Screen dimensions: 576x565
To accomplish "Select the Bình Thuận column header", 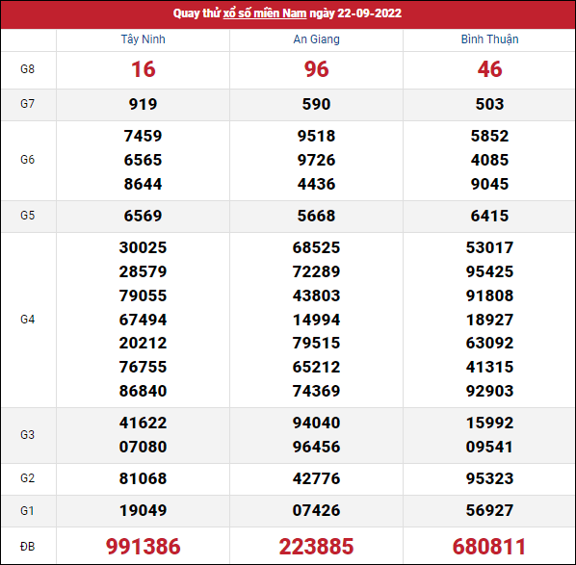I will [x=489, y=39].
